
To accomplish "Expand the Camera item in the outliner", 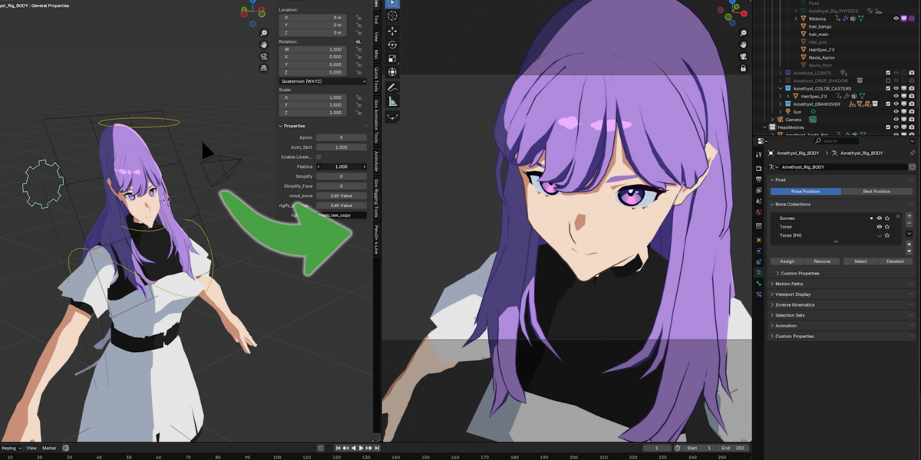I will click(x=774, y=120).
